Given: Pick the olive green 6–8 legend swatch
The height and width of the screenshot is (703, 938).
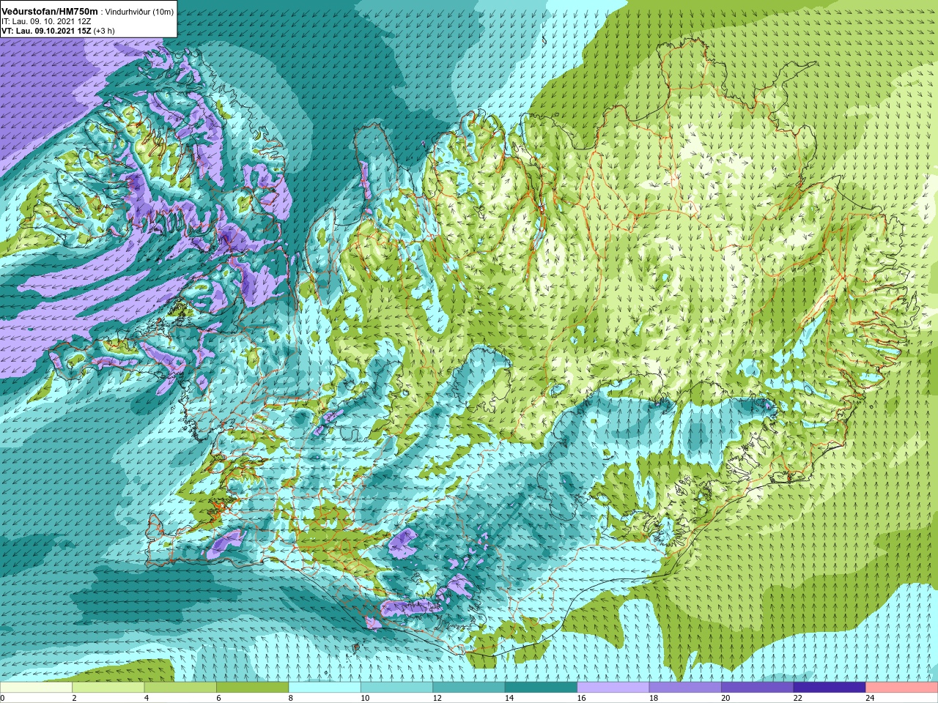Looking at the screenshot, I should coord(253,688).
